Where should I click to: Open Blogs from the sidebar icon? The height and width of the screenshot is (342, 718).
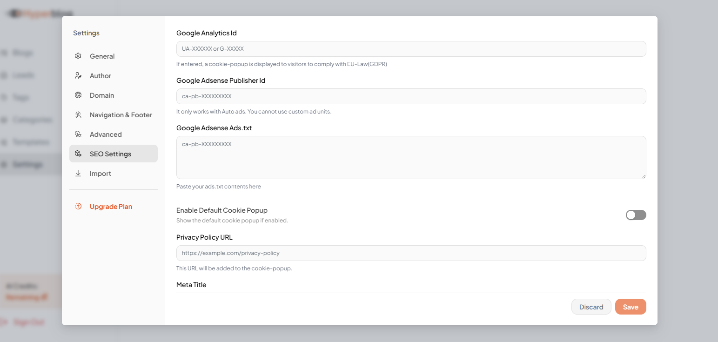tap(6, 53)
